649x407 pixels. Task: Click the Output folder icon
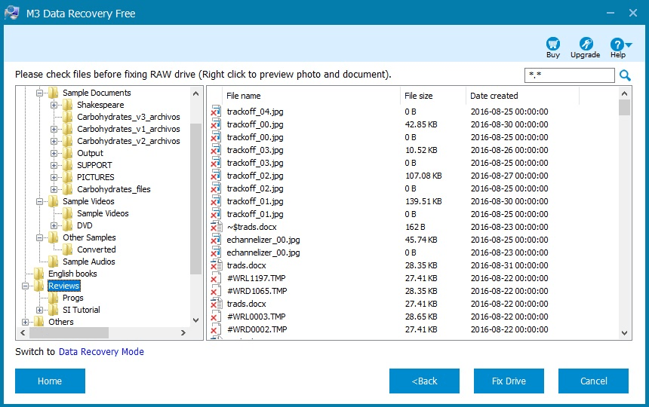tap(67, 153)
